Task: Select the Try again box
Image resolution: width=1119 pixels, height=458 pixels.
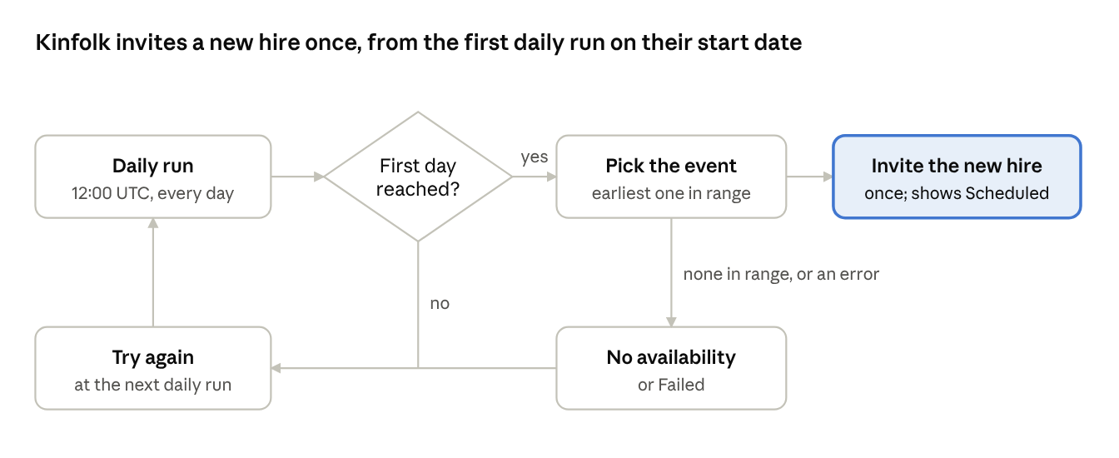Action: [153, 368]
